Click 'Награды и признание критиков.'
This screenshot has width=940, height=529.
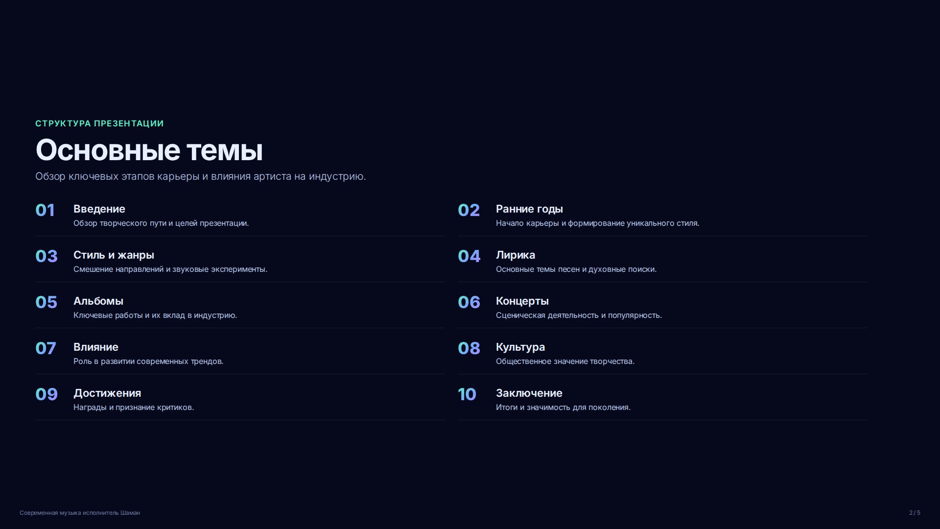(x=134, y=408)
